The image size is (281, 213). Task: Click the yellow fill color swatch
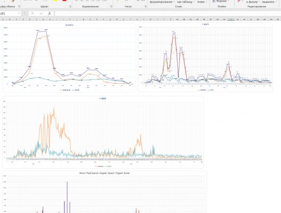pyautogui.click(x=56, y=1)
